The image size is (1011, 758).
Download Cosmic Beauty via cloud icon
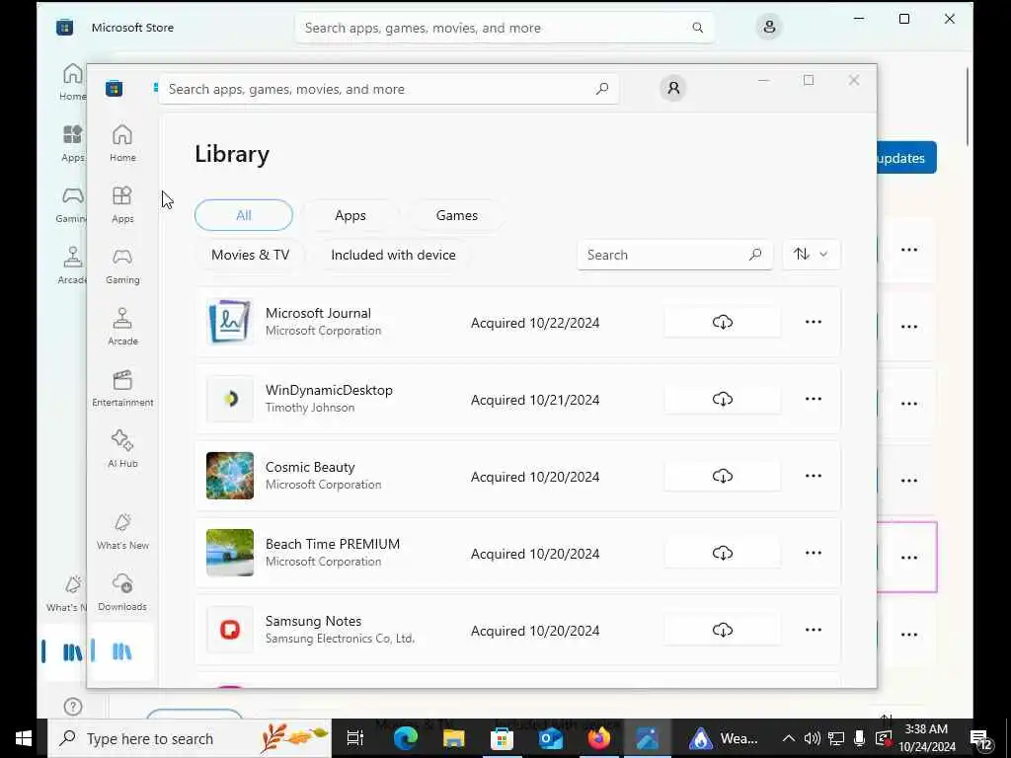(722, 476)
